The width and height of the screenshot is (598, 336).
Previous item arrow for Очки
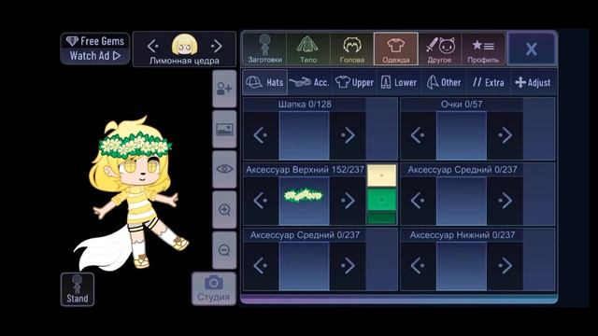pyautogui.click(x=418, y=135)
